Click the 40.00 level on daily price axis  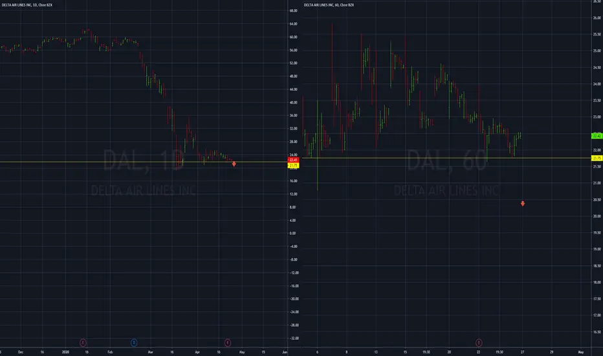pyautogui.click(x=293, y=102)
